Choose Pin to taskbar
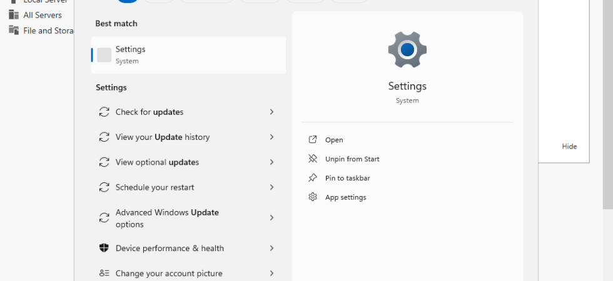Screen dimensions: 613x281 click(x=347, y=178)
